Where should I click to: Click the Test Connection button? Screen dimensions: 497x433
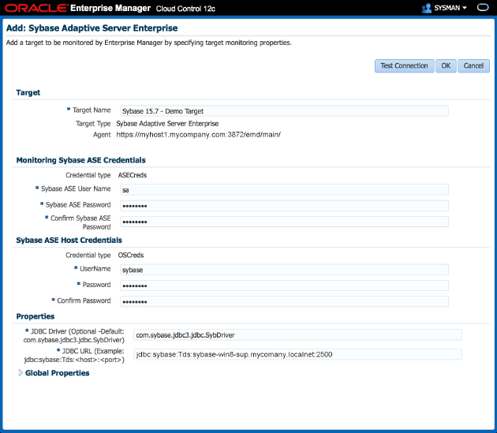coord(404,66)
